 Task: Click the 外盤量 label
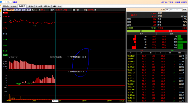[160, 28]
